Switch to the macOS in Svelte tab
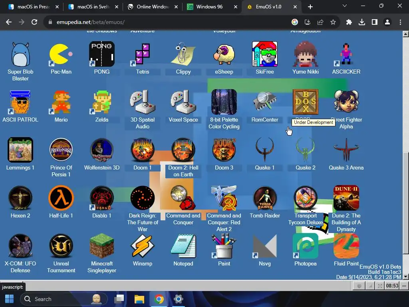This screenshot has height=307, width=409. (x=93, y=7)
